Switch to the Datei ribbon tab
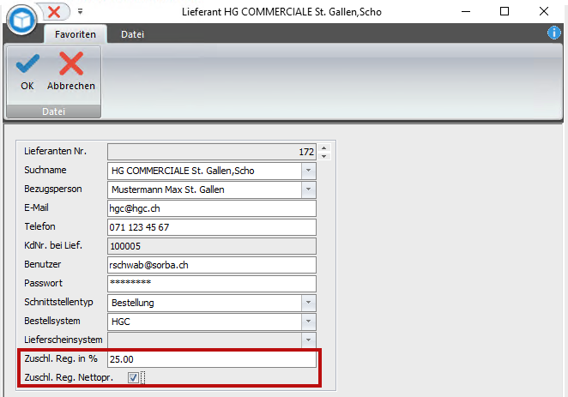The height and width of the screenshot is (397, 568). (133, 34)
